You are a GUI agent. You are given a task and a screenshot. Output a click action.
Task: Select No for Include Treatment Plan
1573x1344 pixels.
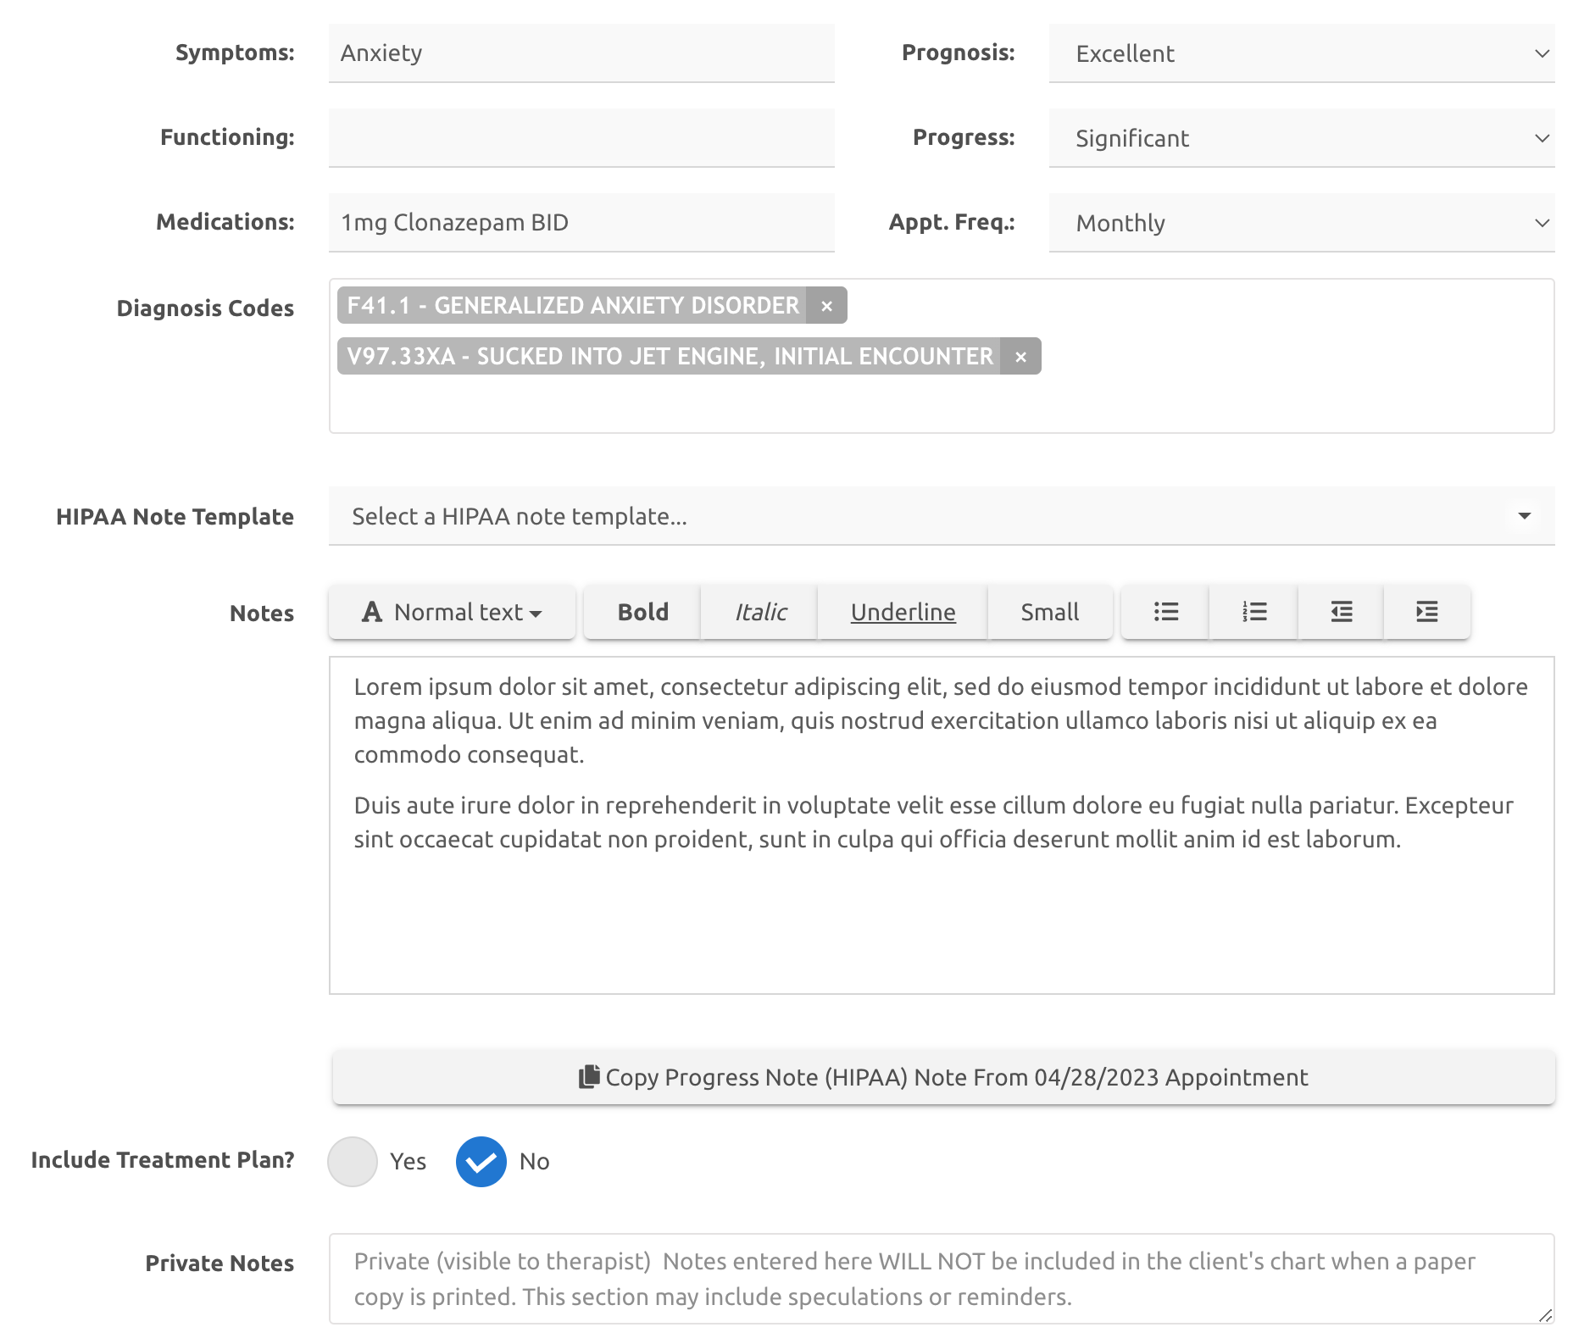coord(481,1161)
